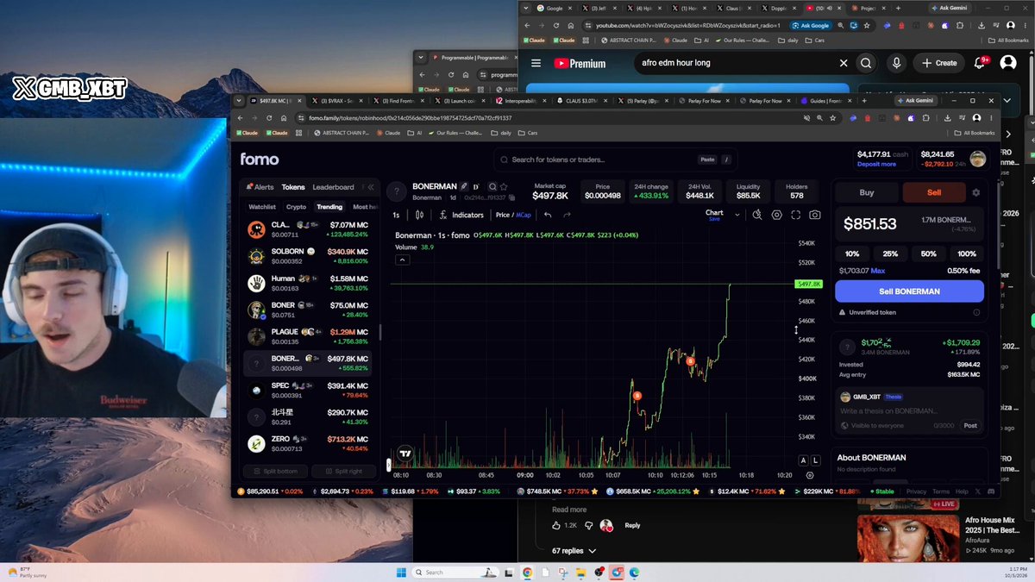Switch to the Leaderboard tab
This screenshot has width=1035, height=582.
333,187
